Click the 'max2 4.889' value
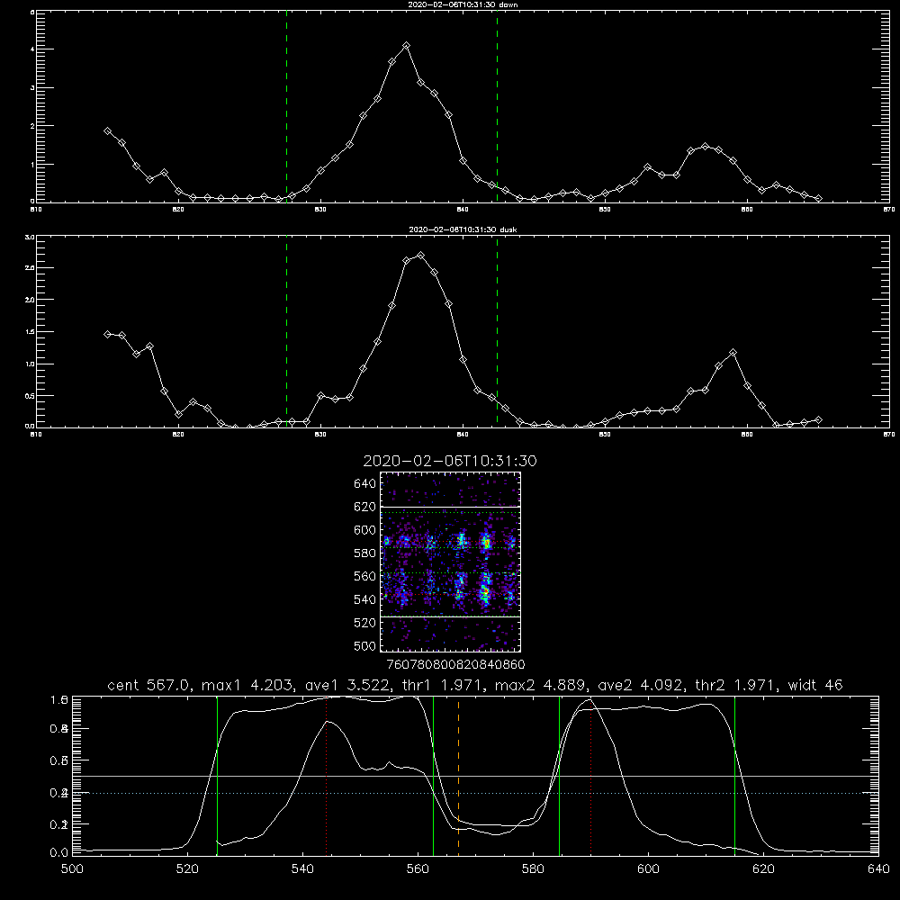The width and height of the screenshot is (900, 900). tap(541, 685)
